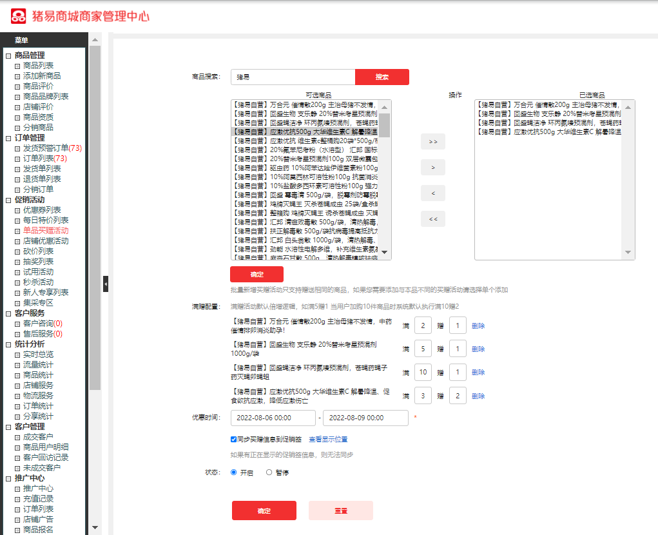Select the 开启 status radio button

click(x=234, y=472)
